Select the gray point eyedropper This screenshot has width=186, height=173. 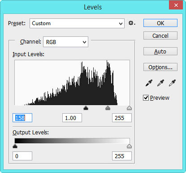(160, 83)
